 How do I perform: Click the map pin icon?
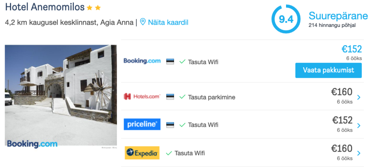click(143, 22)
